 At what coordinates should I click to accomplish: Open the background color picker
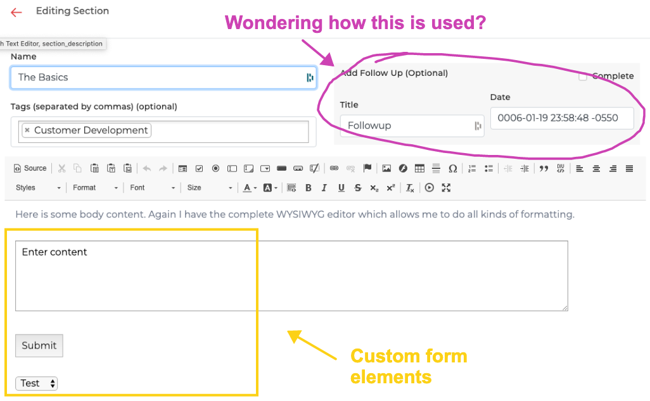[271, 188]
